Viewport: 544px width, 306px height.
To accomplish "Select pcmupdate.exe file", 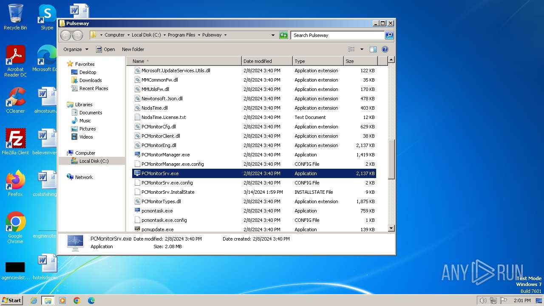I will tap(254, 229).
